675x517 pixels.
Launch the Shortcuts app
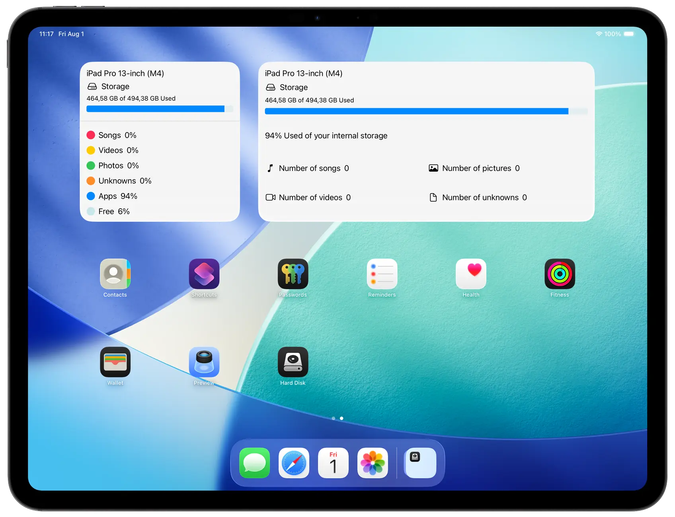coord(204,274)
